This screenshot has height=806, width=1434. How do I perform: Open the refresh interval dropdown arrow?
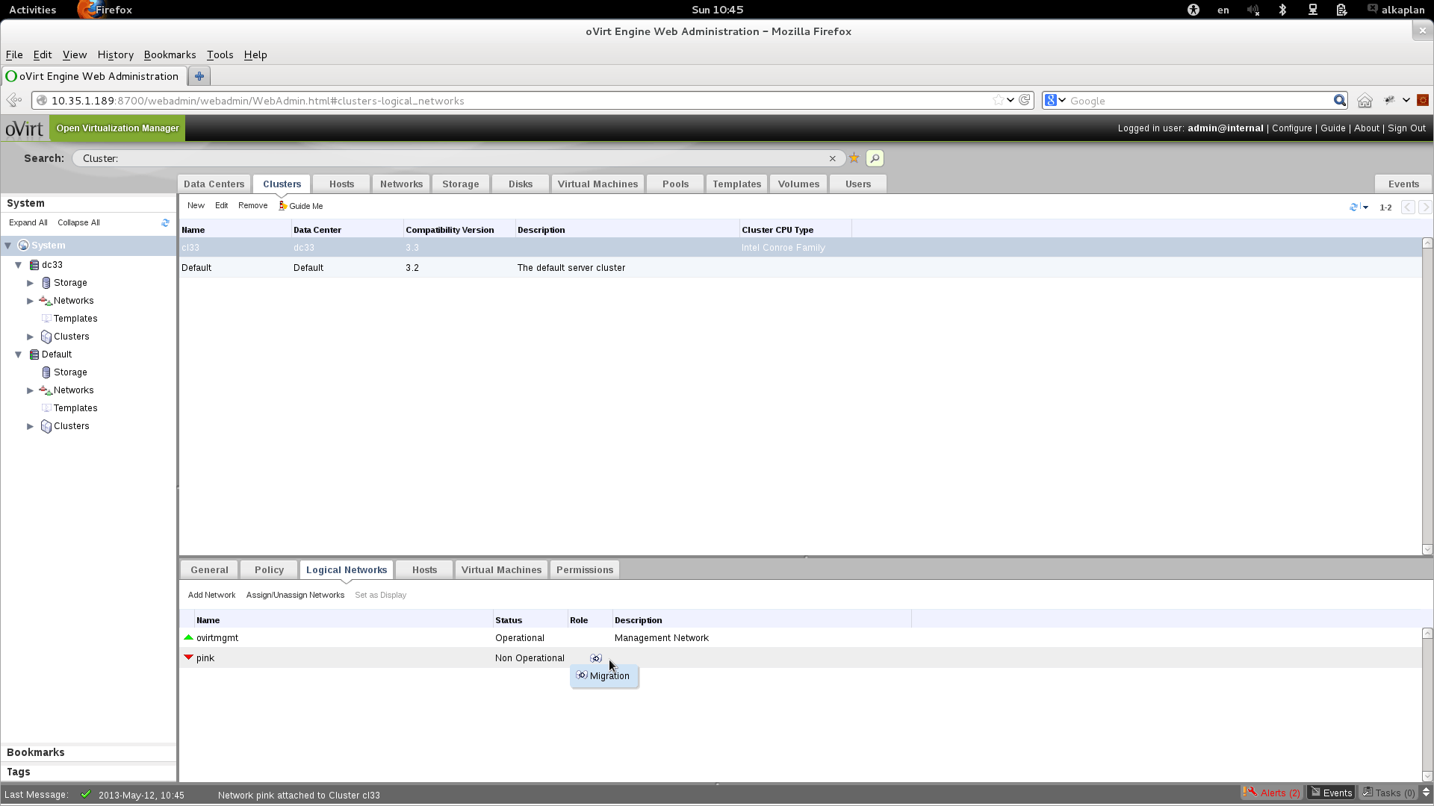(1365, 207)
